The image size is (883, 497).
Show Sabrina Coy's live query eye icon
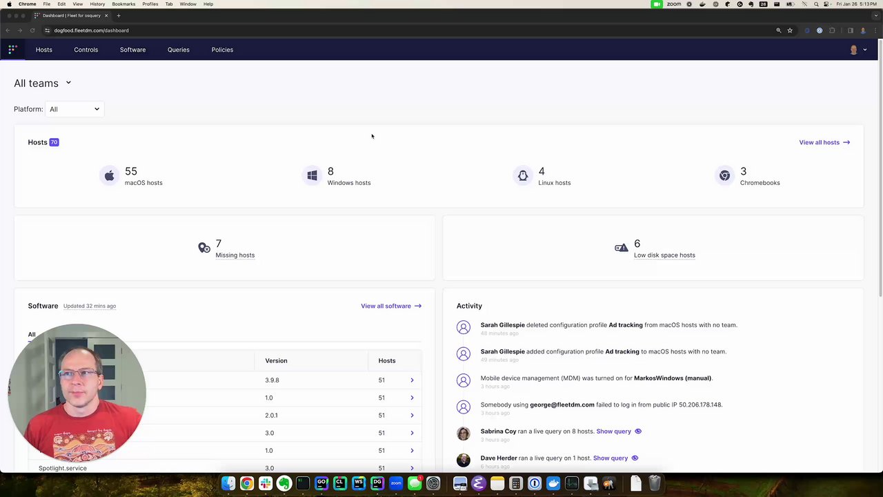(x=638, y=431)
